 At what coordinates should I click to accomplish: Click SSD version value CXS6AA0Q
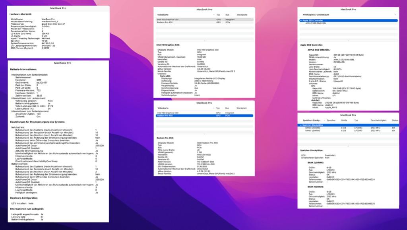coord(339,62)
